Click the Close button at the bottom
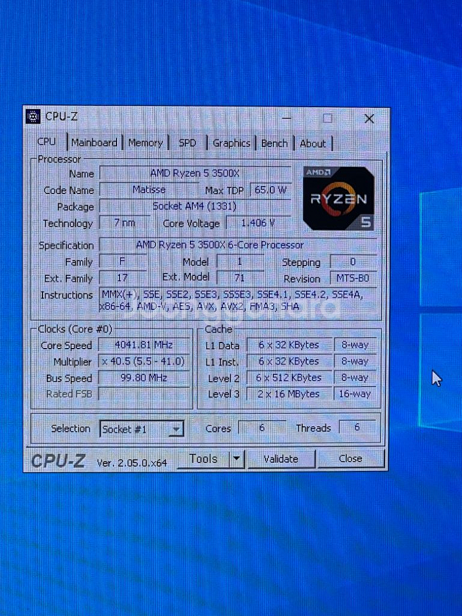Viewport: 462px width, 616px height. (x=351, y=458)
